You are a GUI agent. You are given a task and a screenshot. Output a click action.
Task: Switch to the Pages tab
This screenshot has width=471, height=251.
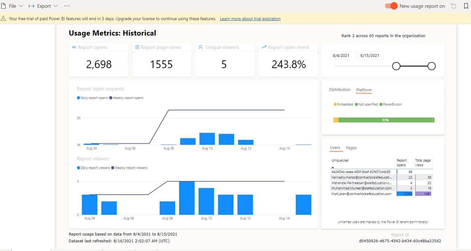[351, 148]
